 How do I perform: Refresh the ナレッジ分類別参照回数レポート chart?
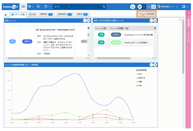[x=151, y=65]
